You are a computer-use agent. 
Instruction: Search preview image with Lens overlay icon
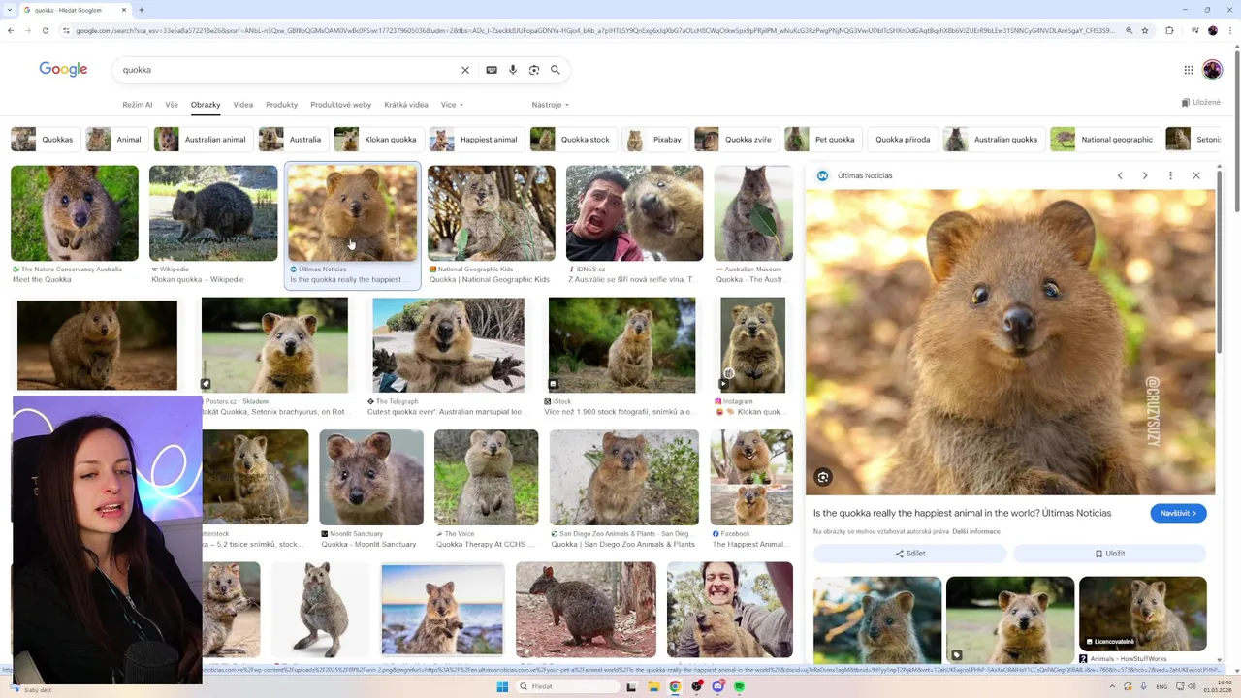point(823,477)
